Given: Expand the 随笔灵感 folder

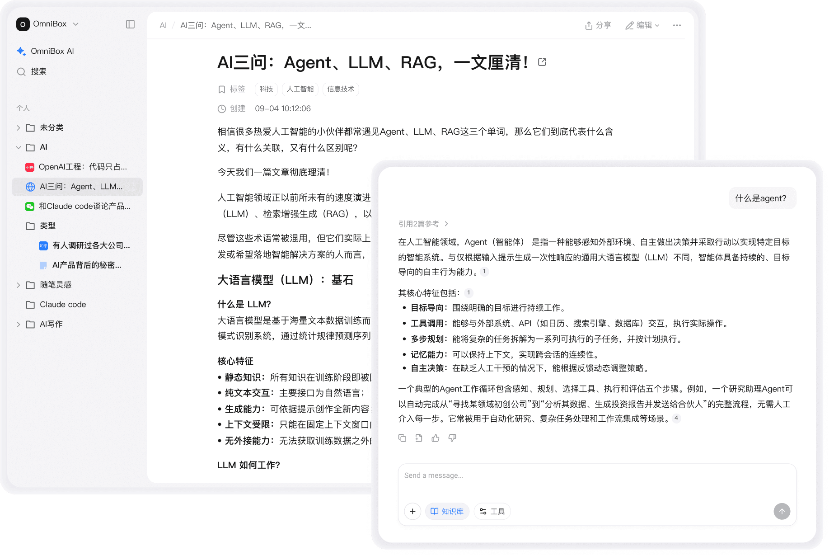Looking at the screenshot, I should [x=19, y=285].
